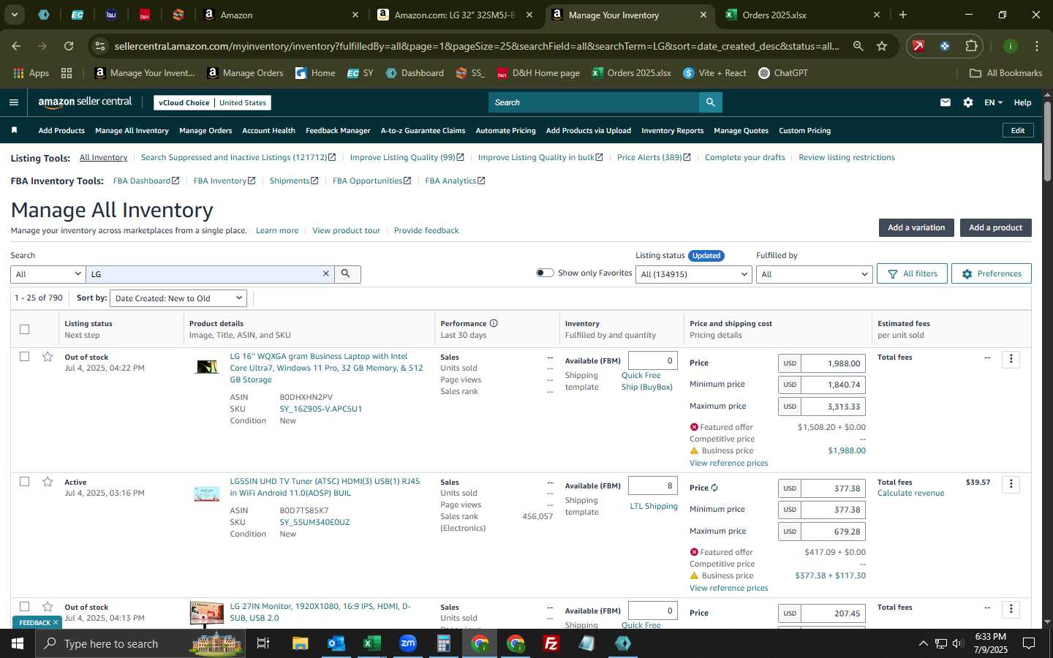The height and width of the screenshot is (658, 1053).
Task: Click Calculate revenue for LG55IN TV
Action: point(910,493)
